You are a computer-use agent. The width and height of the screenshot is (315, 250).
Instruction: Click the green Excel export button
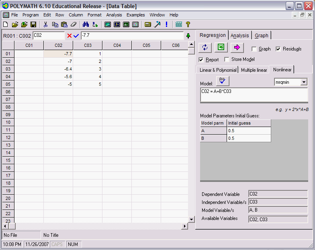tap(221, 48)
